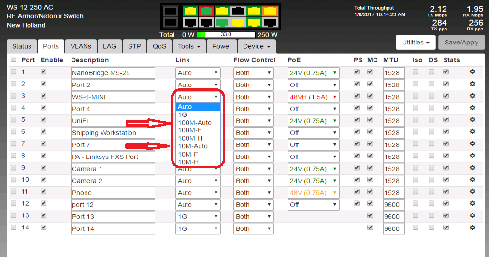The height and width of the screenshot is (257, 489).
Task: Click the Save/Apply button
Action: point(461,43)
